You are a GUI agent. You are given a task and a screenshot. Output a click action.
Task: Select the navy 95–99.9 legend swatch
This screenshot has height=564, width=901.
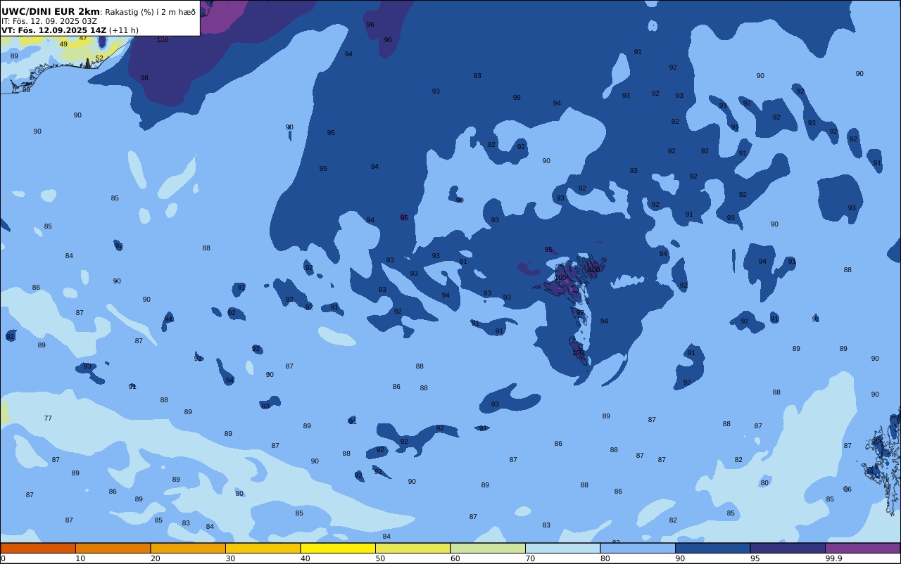788,548
